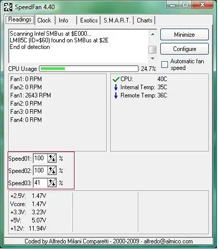Click the 'End of detection' log line
Image resolution: width=219 pixels, height=250 pixels.
pos(30,47)
